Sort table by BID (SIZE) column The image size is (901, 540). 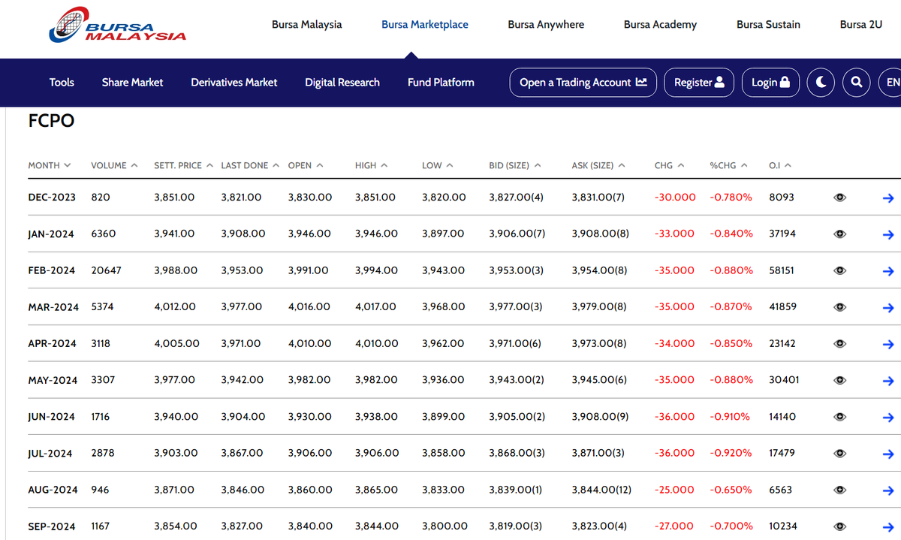[x=515, y=165]
